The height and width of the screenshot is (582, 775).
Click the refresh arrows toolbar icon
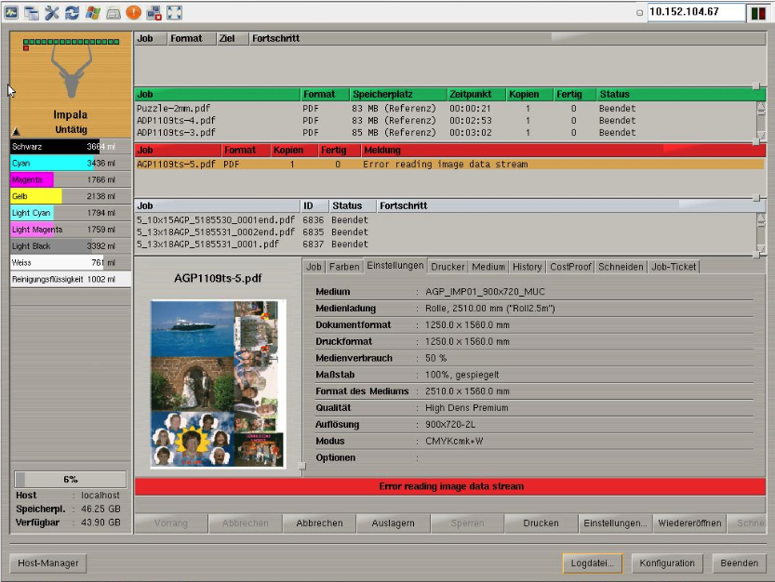click(72, 11)
